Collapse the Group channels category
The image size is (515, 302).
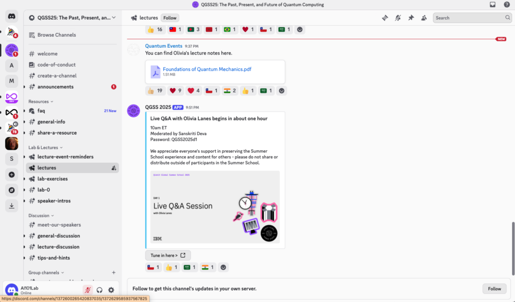(46, 272)
